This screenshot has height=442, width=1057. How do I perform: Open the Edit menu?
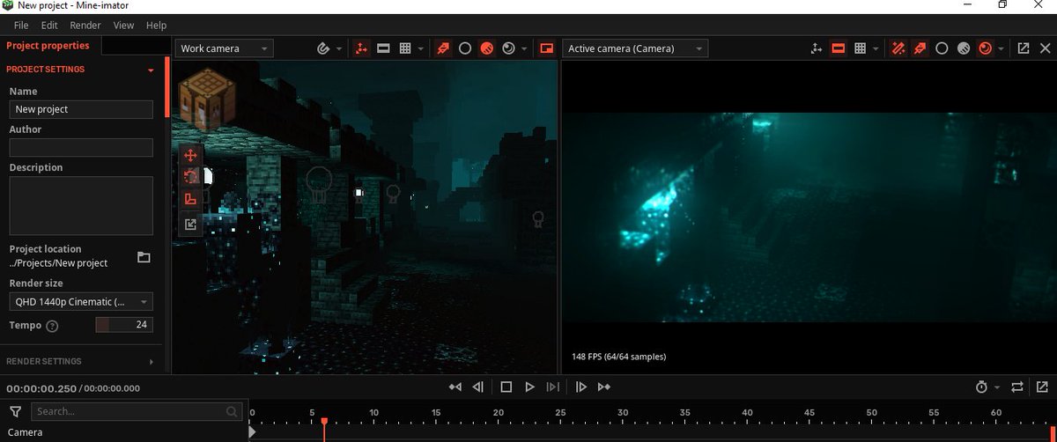pos(49,26)
